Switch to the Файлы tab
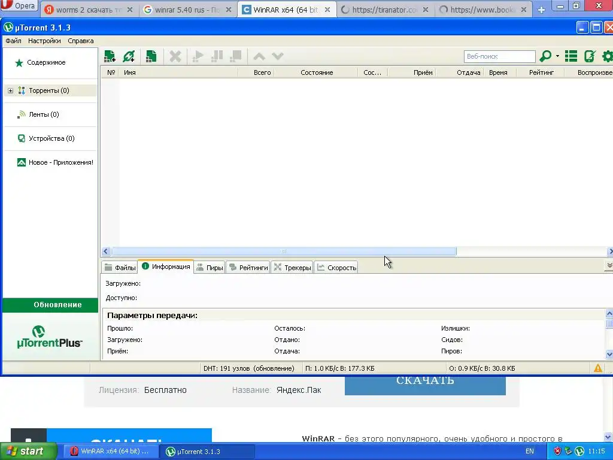 (x=120, y=268)
